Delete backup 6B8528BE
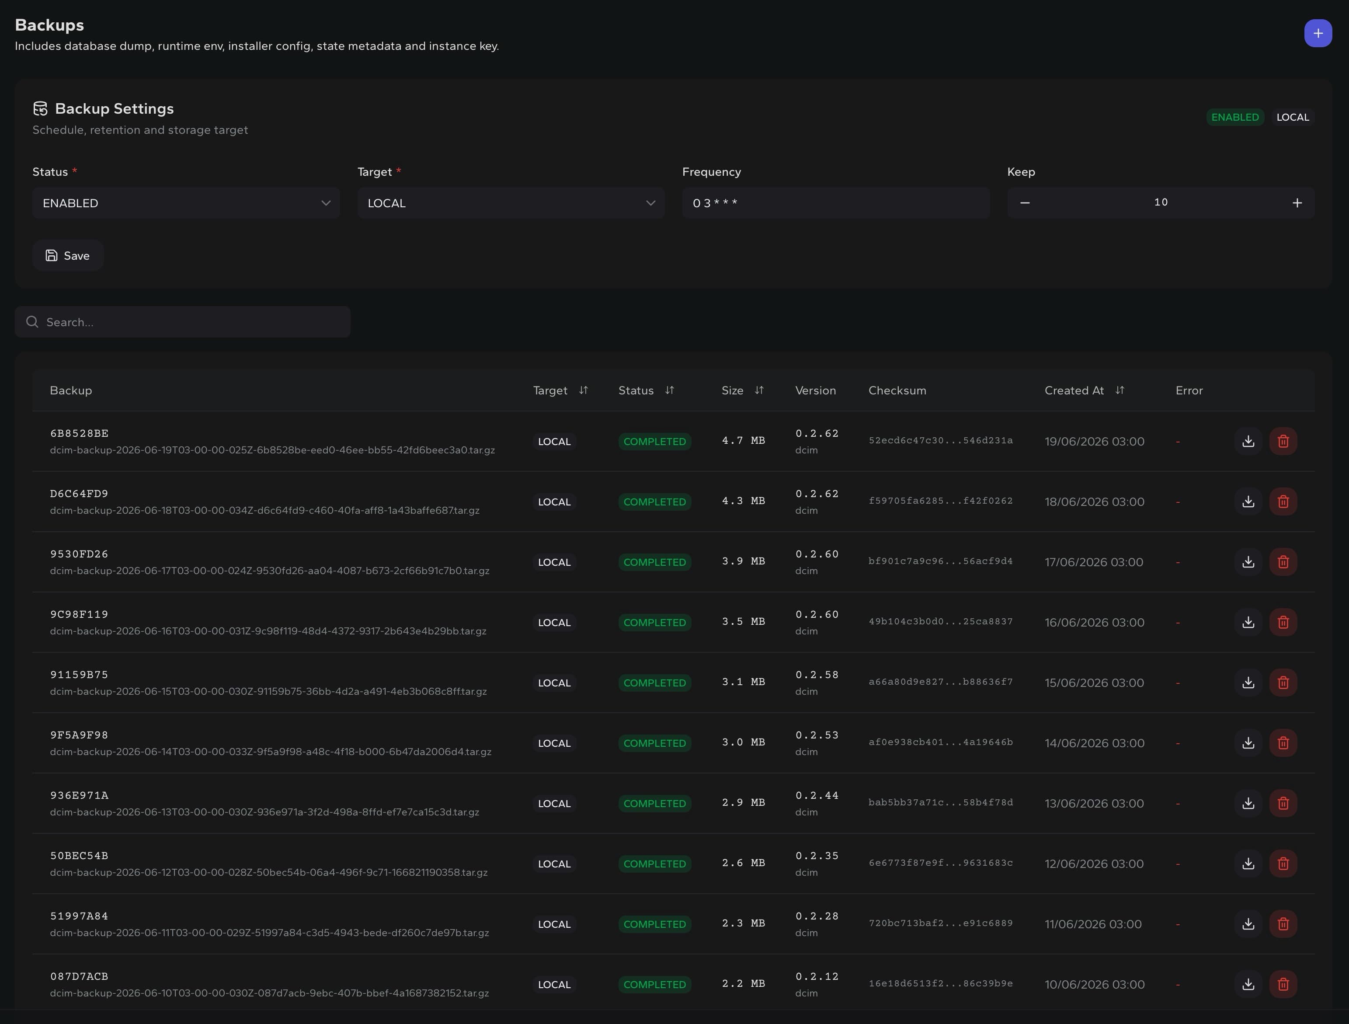1349x1024 pixels. (x=1283, y=441)
